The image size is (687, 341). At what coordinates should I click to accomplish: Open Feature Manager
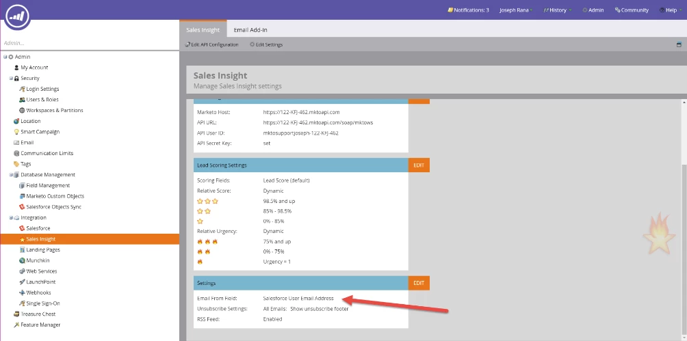point(40,325)
